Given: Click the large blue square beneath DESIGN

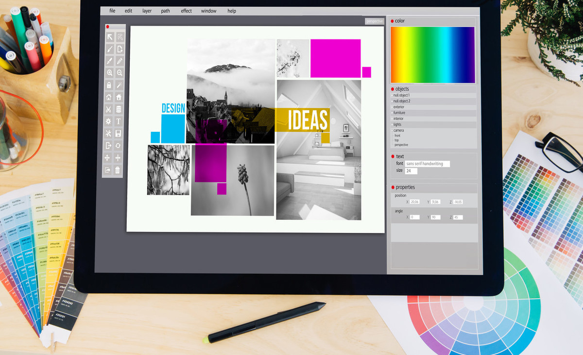Looking at the screenshot, I should (x=173, y=129).
